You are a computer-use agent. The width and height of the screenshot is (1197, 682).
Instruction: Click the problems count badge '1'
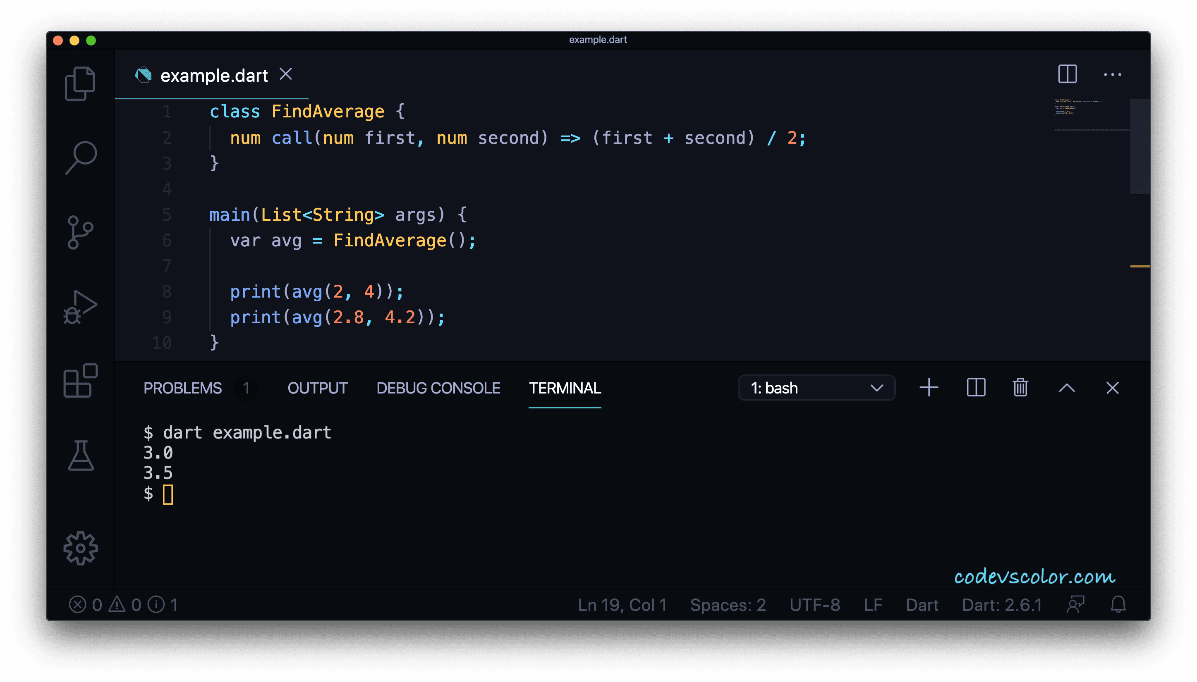pos(246,388)
